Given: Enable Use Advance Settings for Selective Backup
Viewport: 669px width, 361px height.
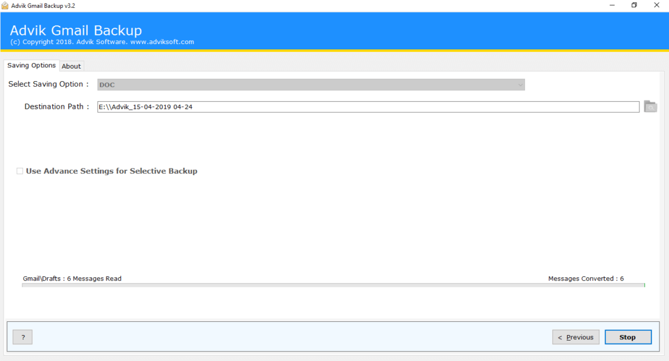Looking at the screenshot, I should pyautogui.click(x=20, y=171).
